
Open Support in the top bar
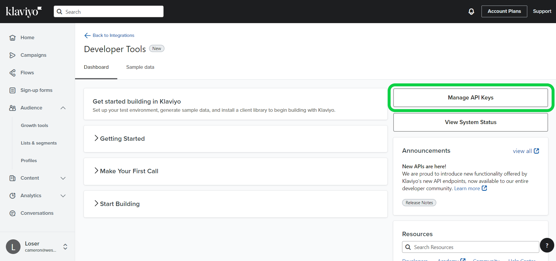pyautogui.click(x=542, y=11)
